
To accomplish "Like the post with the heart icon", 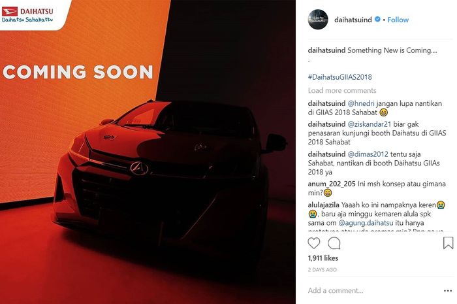I will [314, 243].
